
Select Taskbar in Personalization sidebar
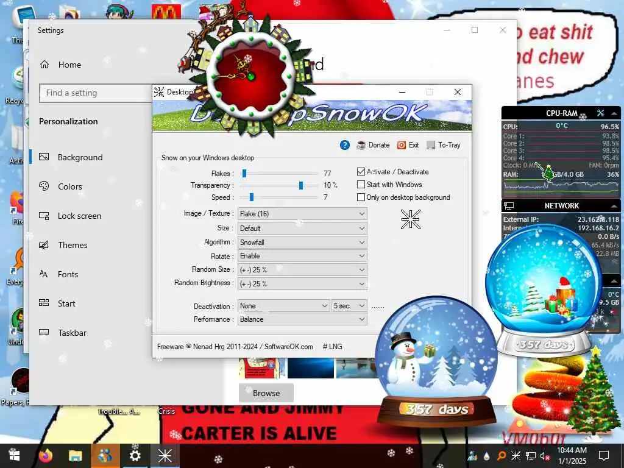click(72, 333)
